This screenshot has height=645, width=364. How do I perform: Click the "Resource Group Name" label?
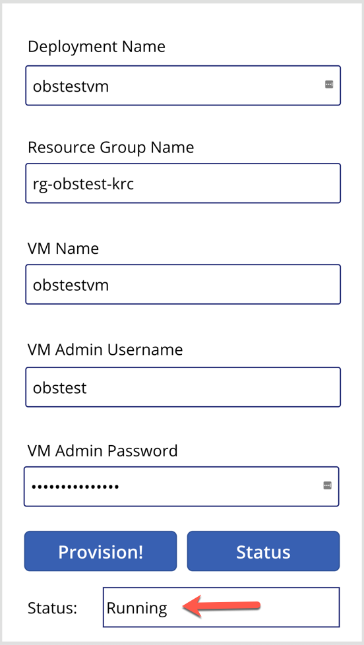[x=111, y=147]
